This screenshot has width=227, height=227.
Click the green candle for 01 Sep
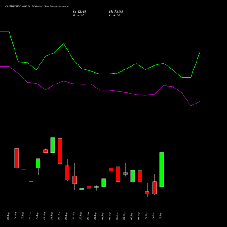point(104,183)
